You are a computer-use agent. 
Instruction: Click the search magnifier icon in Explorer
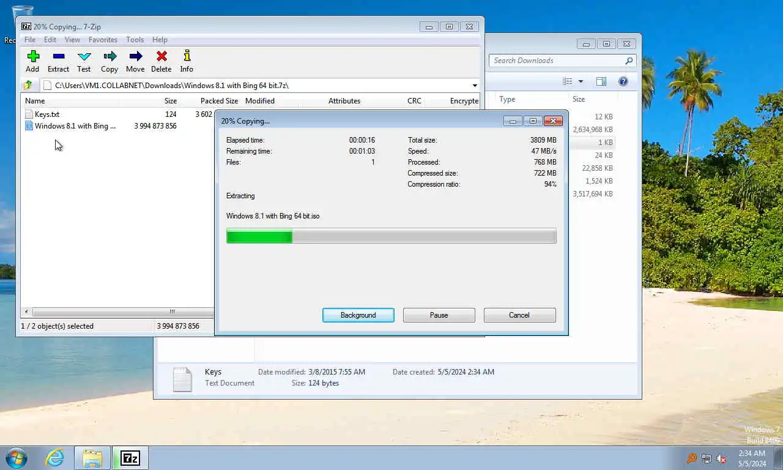coord(629,61)
